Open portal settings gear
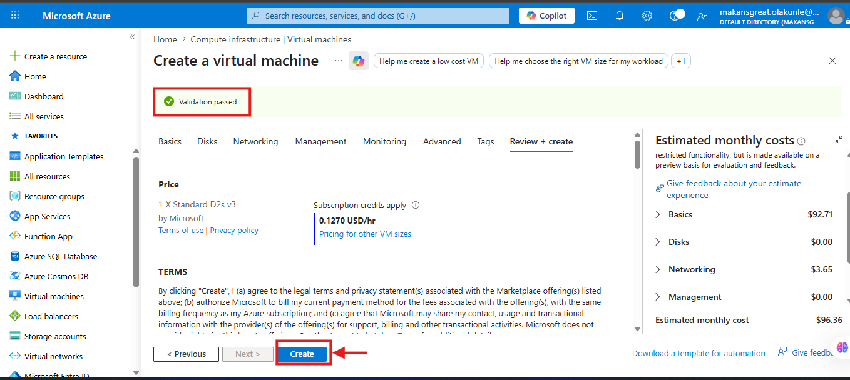This screenshot has width=850, height=380. [x=647, y=16]
